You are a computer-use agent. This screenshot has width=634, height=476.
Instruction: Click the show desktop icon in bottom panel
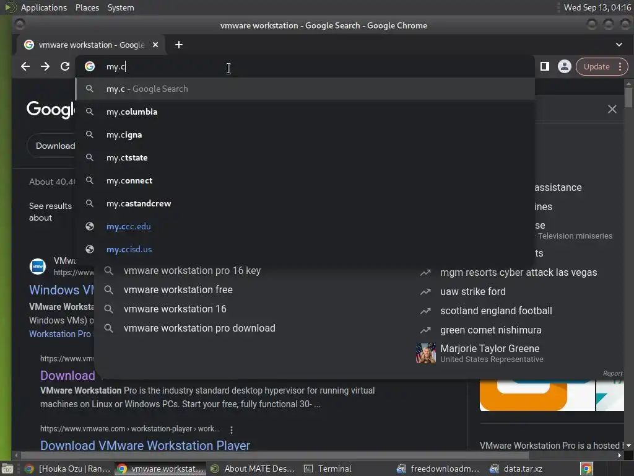click(x=7, y=469)
